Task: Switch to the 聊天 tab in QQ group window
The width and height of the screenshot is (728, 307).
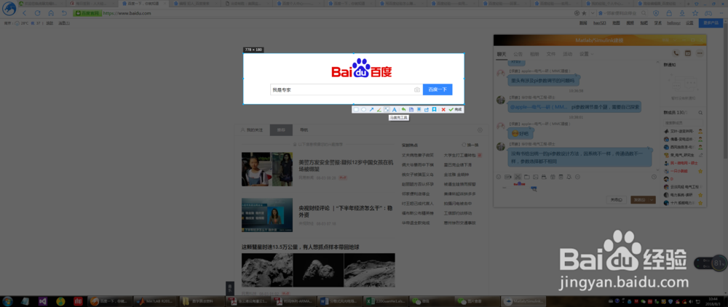Action: [x=502, y=54]
